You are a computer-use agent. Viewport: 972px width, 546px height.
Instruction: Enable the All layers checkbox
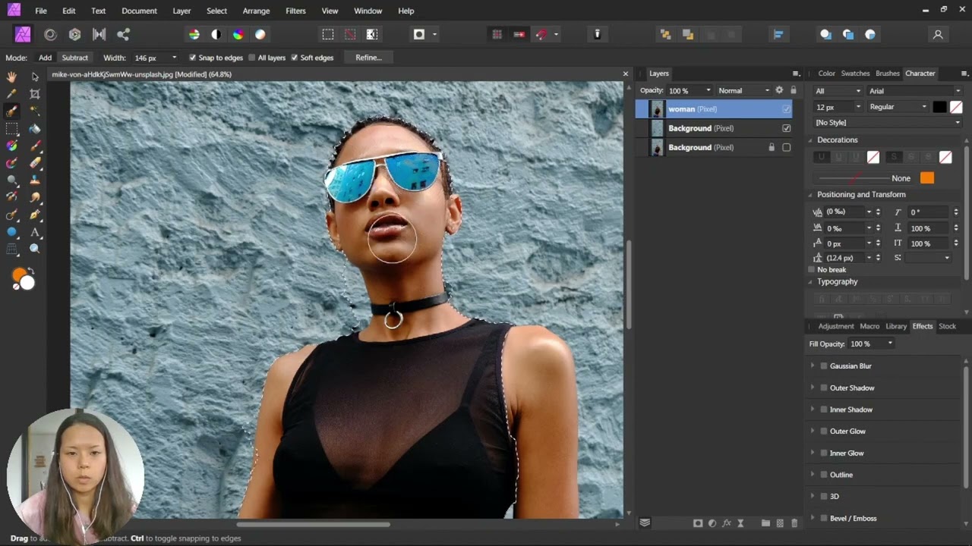pyautogui.click(x=252, y=58)
